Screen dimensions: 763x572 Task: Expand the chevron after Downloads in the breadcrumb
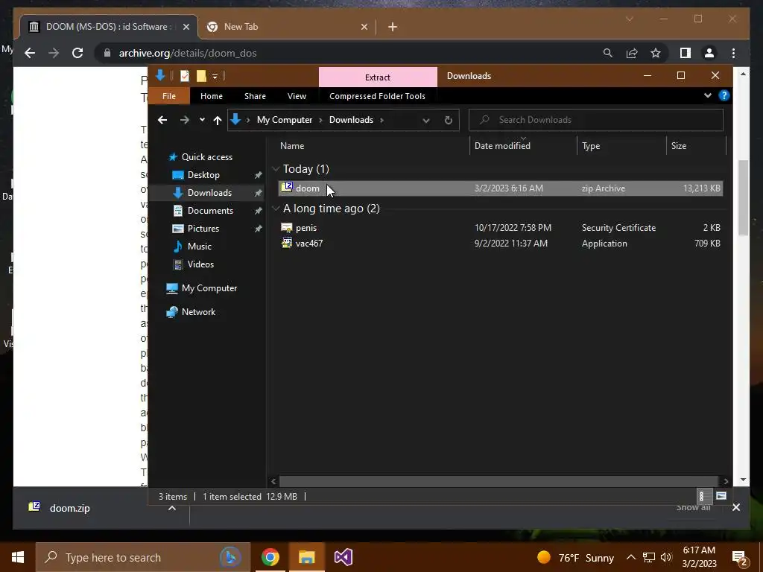[382, 120]
